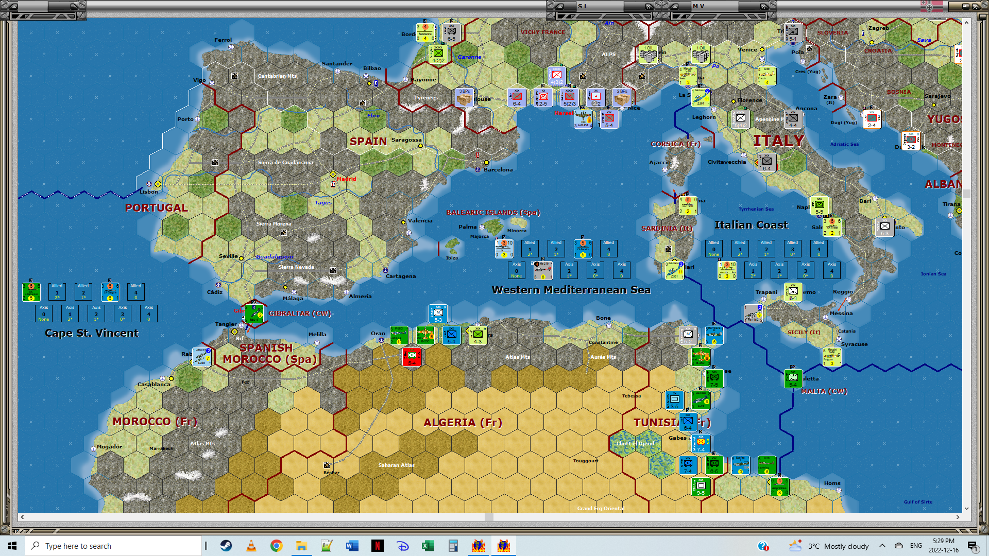The image size is (989, 556).
Task: Select the B-25C bomber counter near Oran
Action: coord(425,335)
